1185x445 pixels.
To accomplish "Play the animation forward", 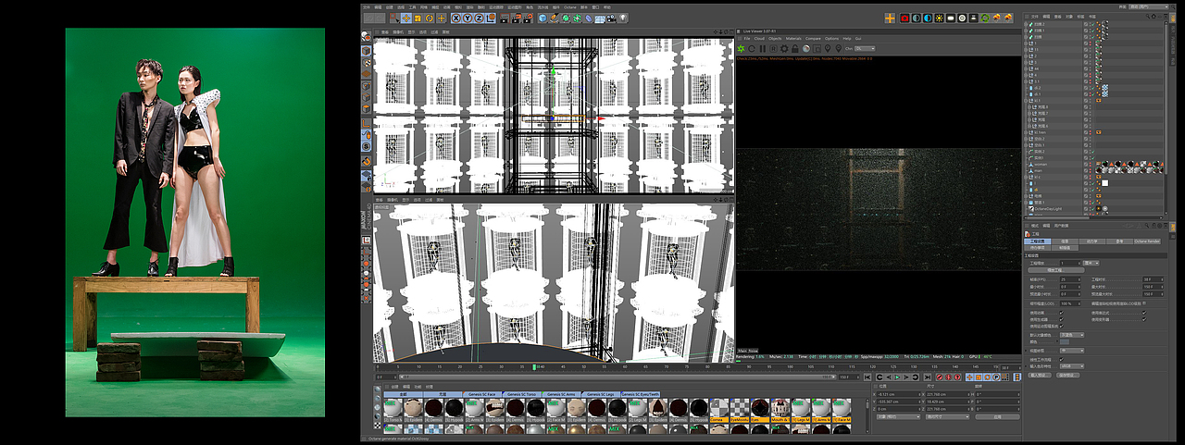I will (x=897, y=377).
